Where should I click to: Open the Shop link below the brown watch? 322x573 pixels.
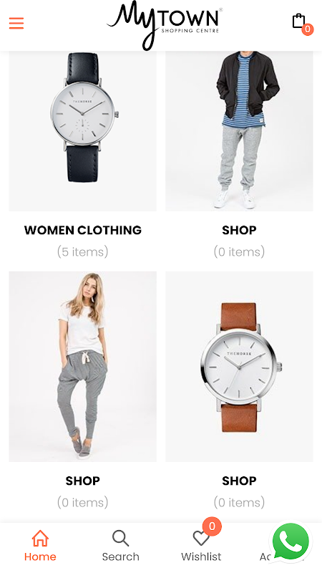tap(239, 481)
